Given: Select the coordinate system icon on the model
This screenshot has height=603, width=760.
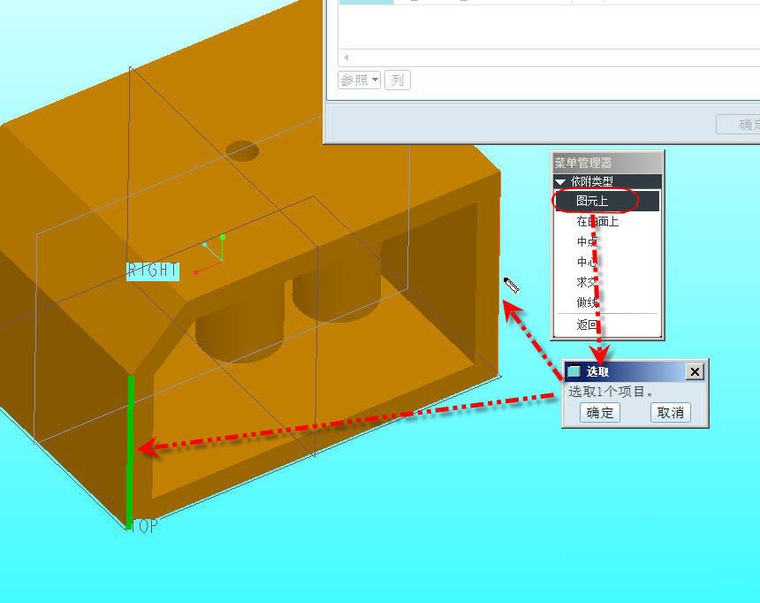Looking at the screenshot, I should pyautogui.click(x=211, y=254).
